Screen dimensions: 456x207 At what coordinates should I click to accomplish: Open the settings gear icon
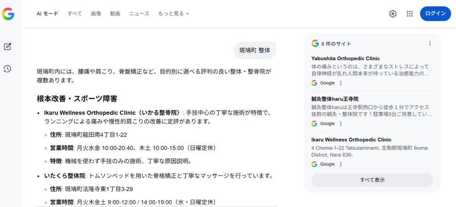pyautogui.click(x=392, y=14)
